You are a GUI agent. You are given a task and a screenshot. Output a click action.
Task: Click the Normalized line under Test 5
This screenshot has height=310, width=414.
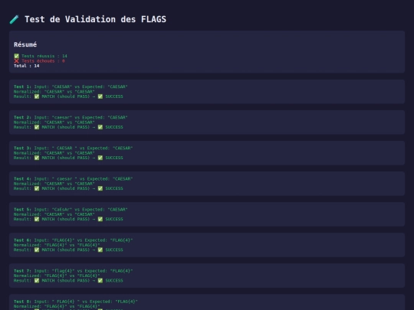click(x=54, y=214)
